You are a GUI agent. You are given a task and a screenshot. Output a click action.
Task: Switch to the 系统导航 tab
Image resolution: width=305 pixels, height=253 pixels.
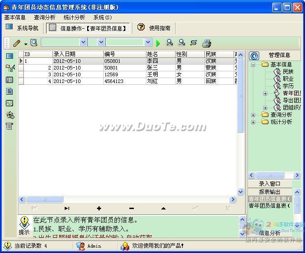pyautogui.click(x=22, y=28)
